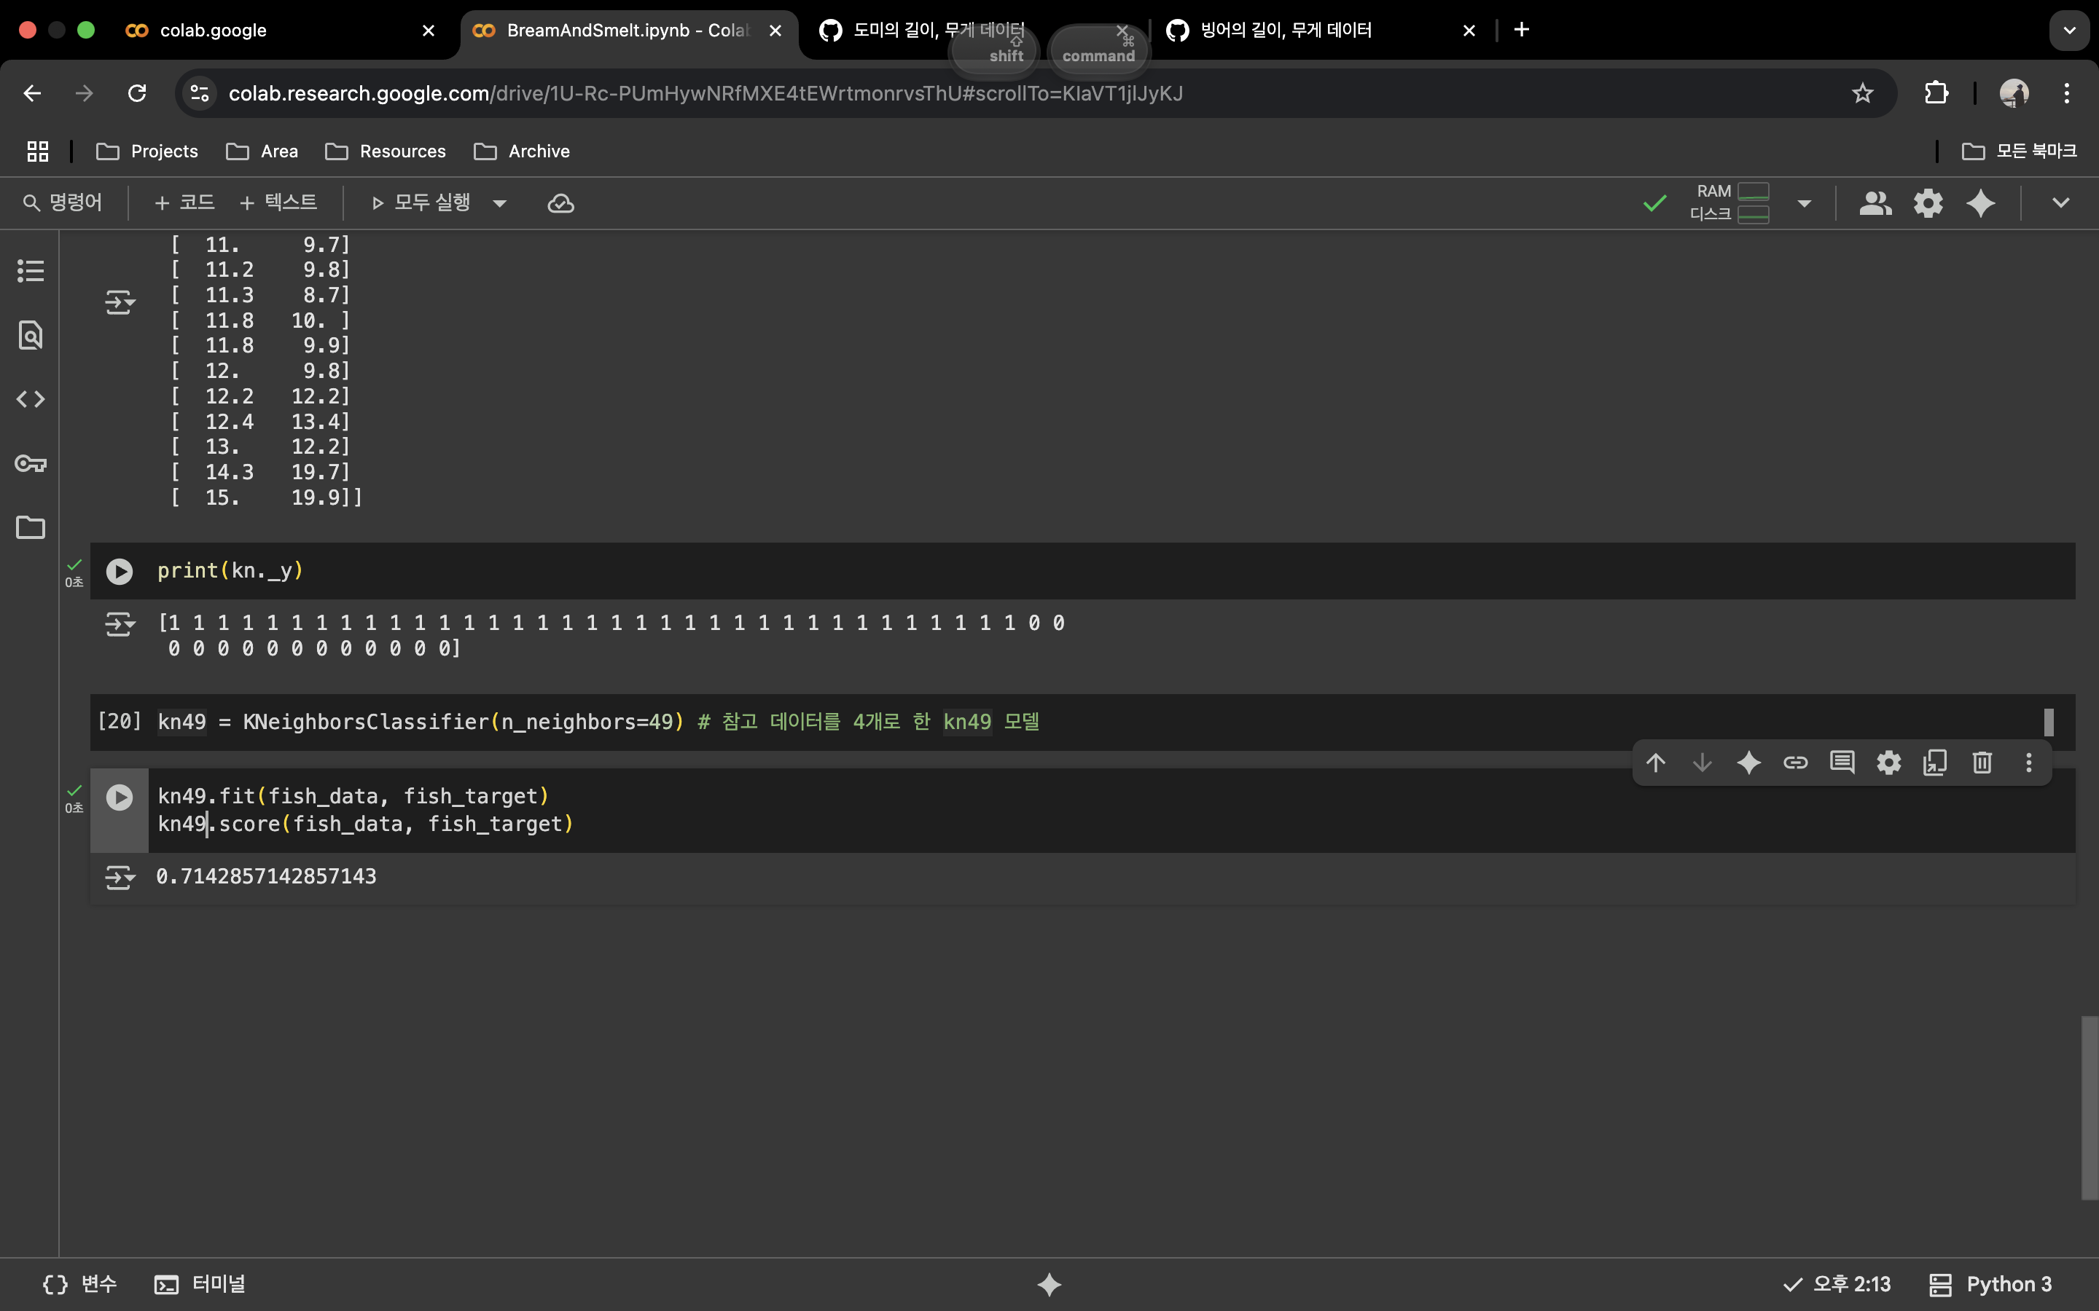Expand the 모두 실행 dropdown arrow
The image size is (2099, 1311).
pos(499,204)
